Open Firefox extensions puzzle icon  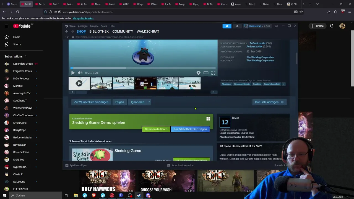(335, 12)
